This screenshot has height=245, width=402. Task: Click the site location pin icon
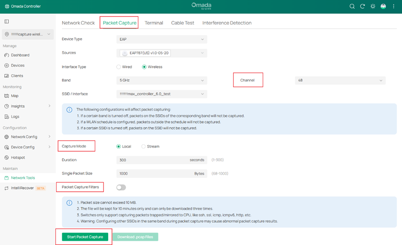[x=7, y=34]
